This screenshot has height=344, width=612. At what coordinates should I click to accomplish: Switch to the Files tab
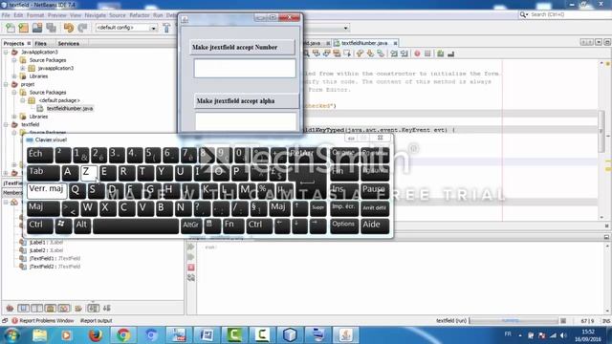coord(40,43)
